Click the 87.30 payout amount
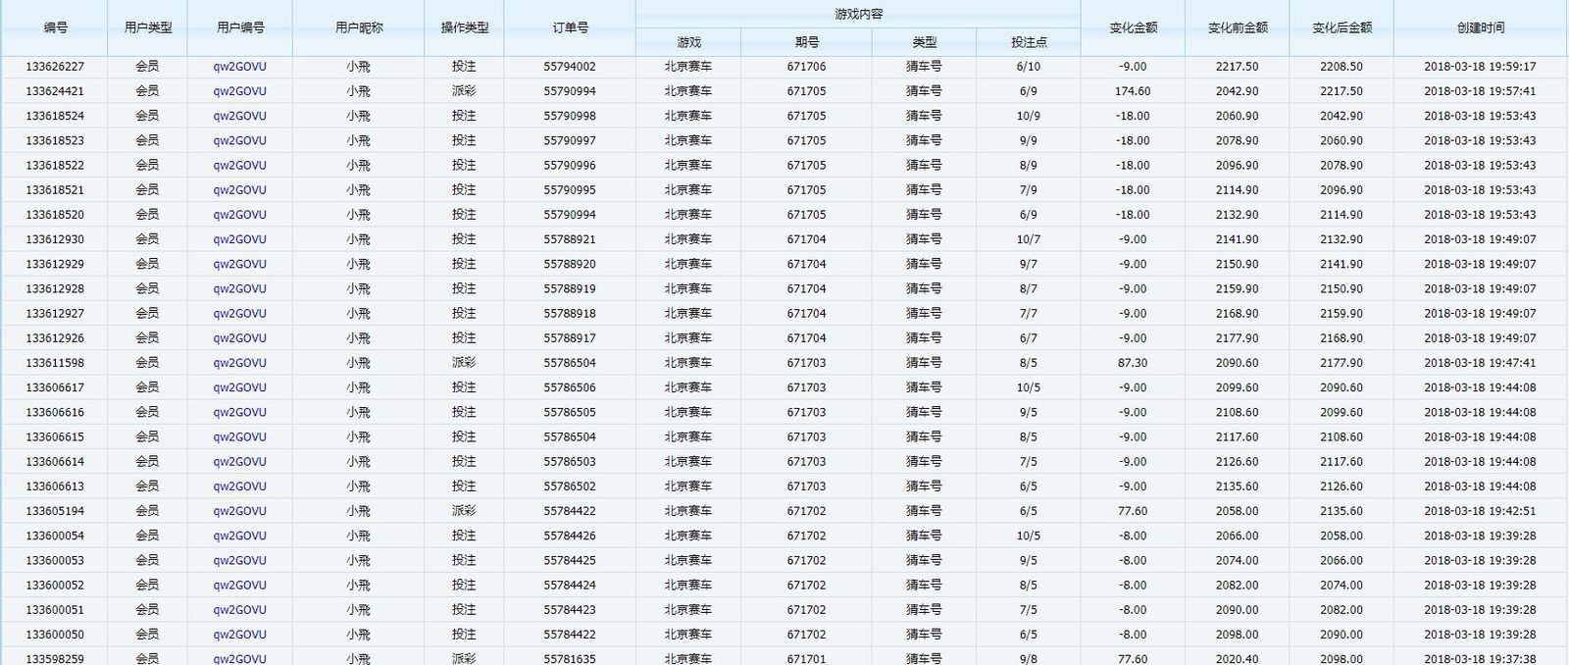This screenshot has width=1569, height=665. pos(1133,363)
